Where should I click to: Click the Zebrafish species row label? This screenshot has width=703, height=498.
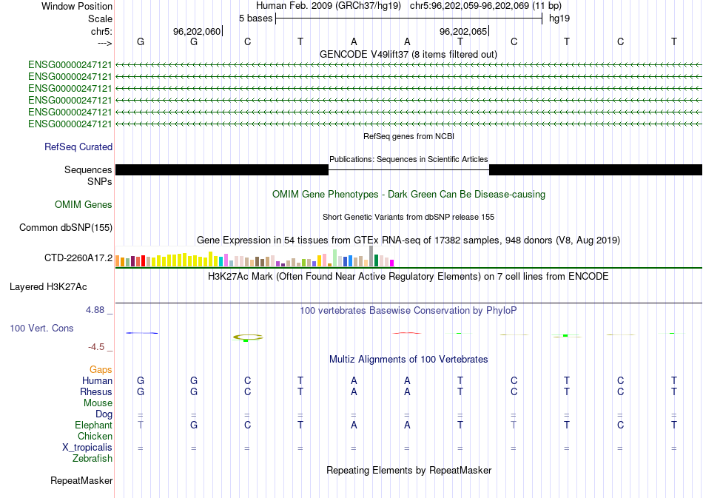(92, 459)
